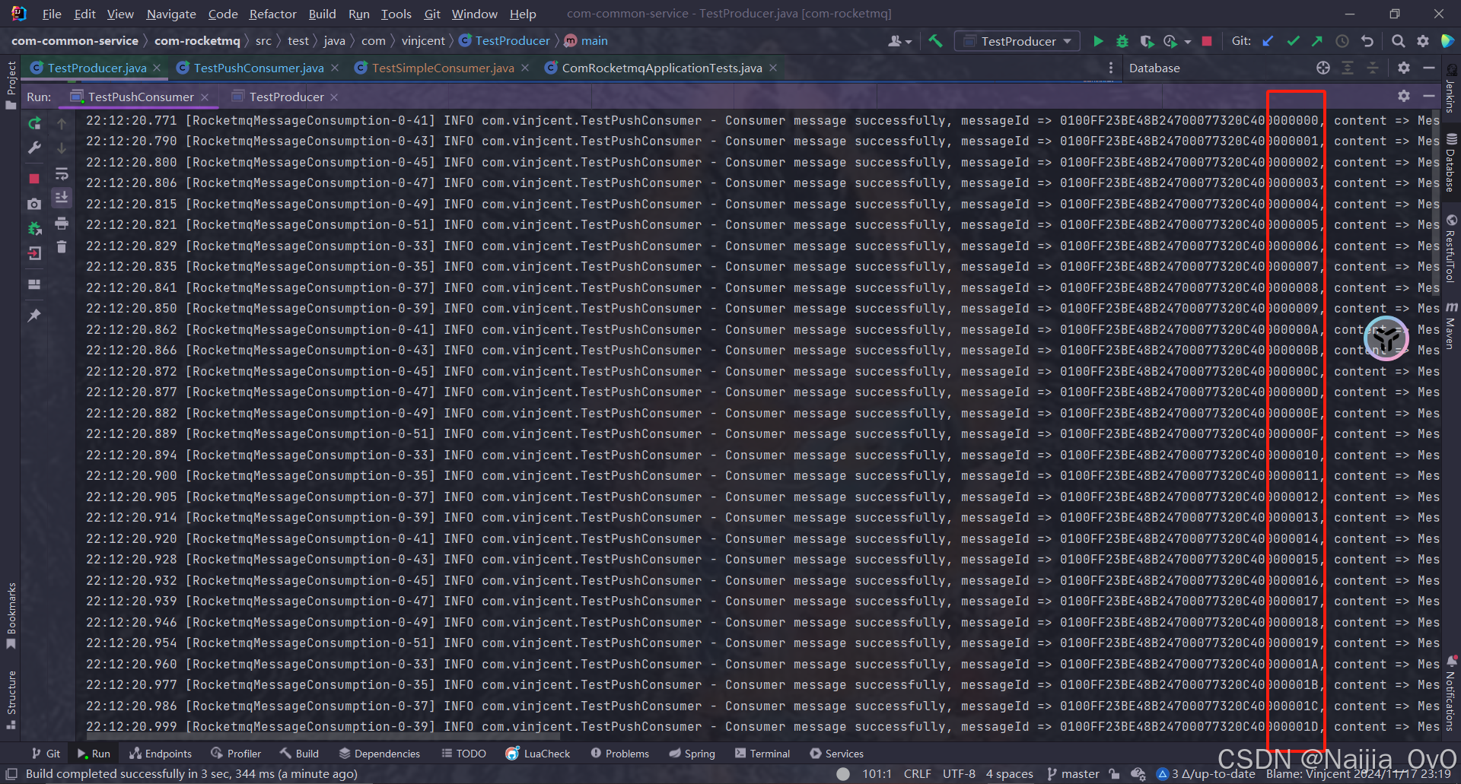This screenshot has height=784, width=1461.
Task: Change line separator CRLF in status bar
Action: pyautogui.click(x=917, y=774)
